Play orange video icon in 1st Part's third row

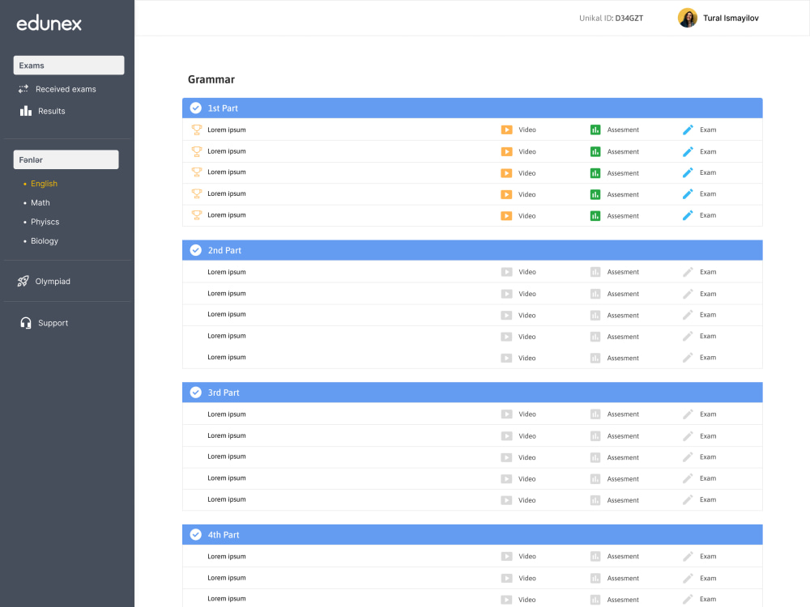tap(507, 173)
